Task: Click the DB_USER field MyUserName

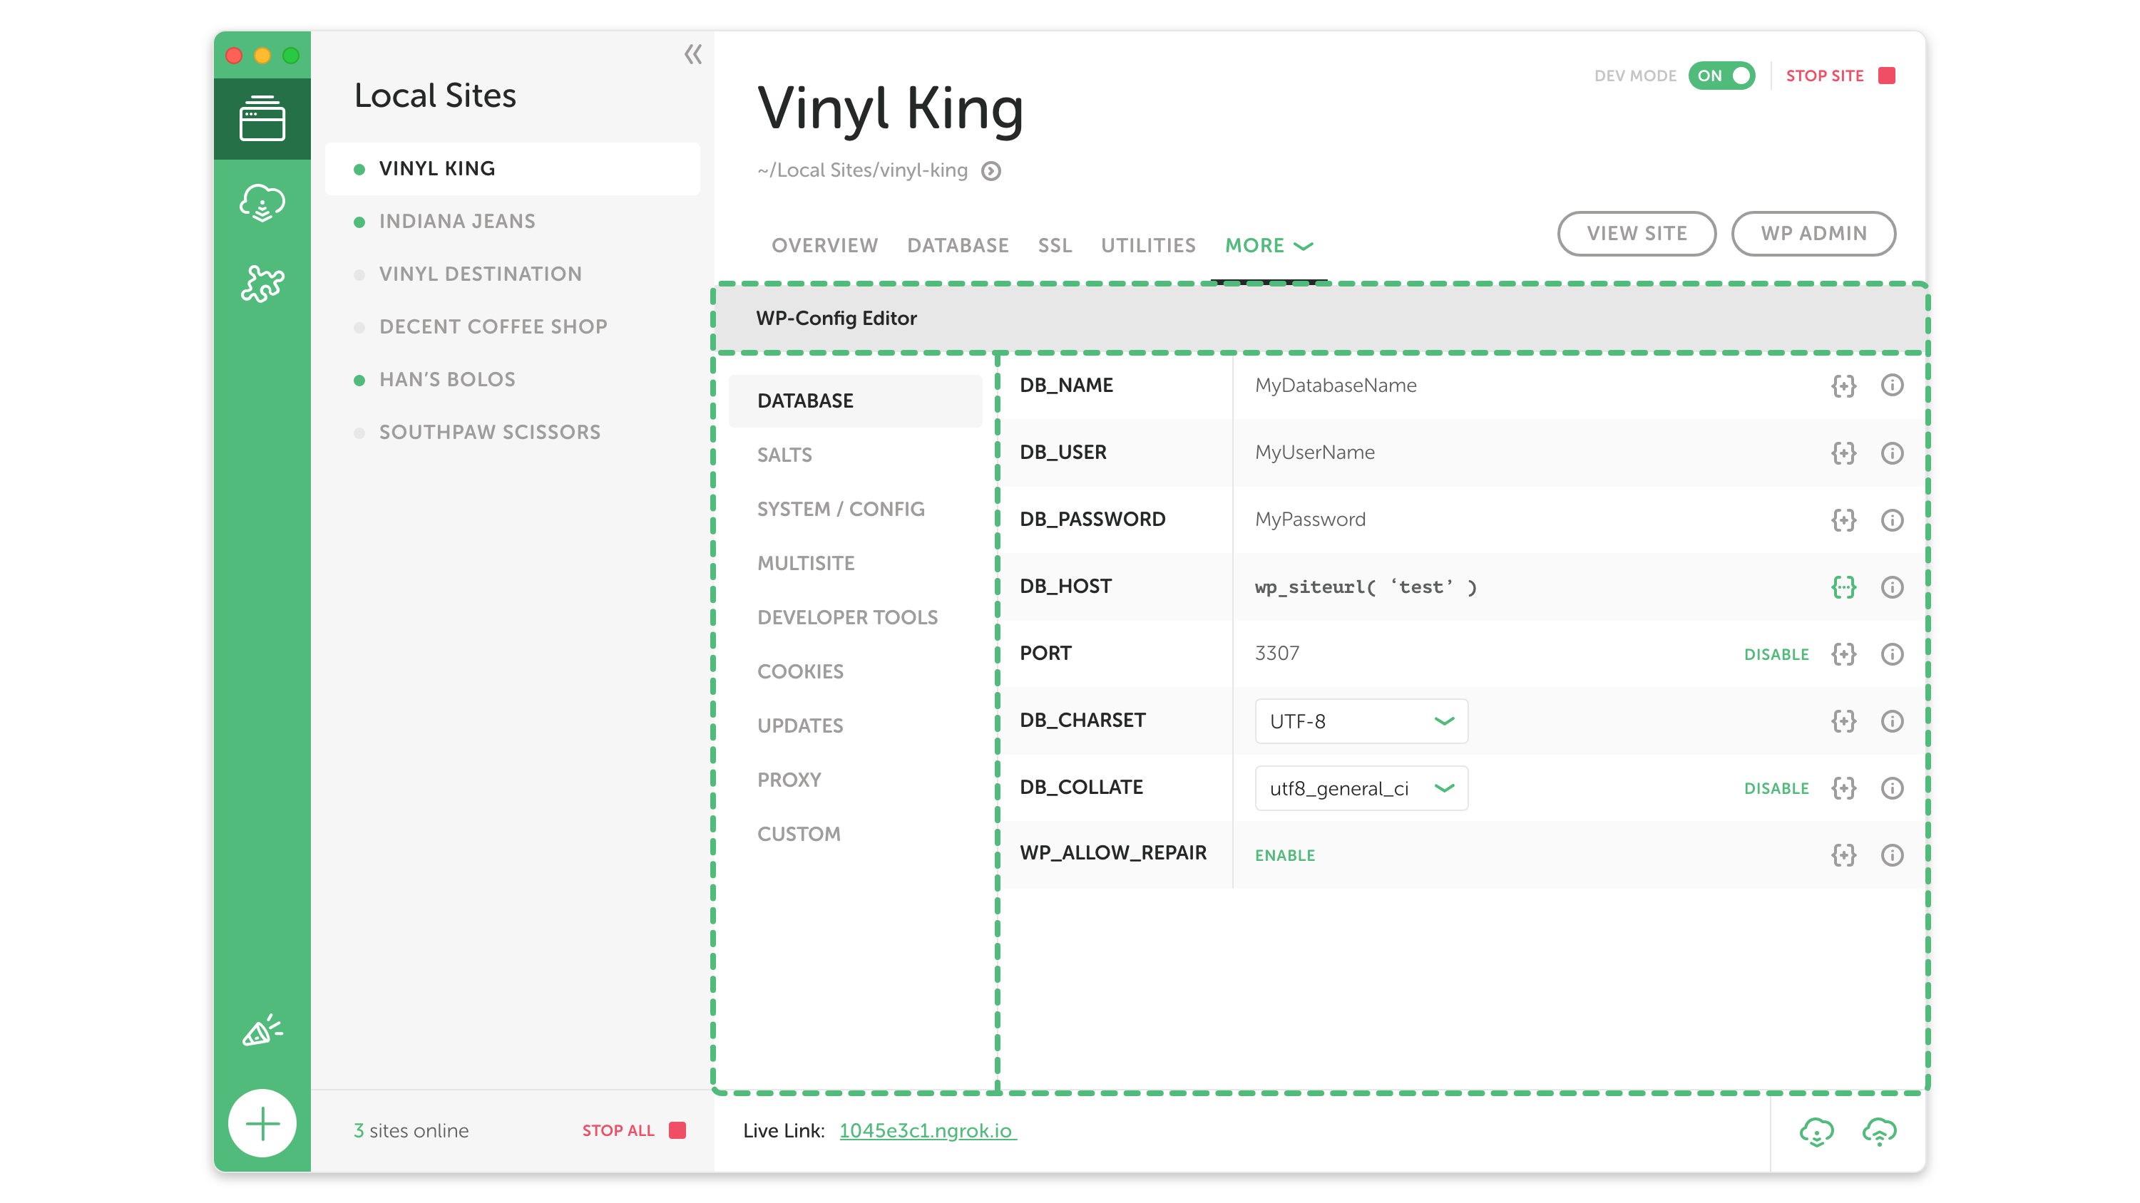Action: 1314,453
